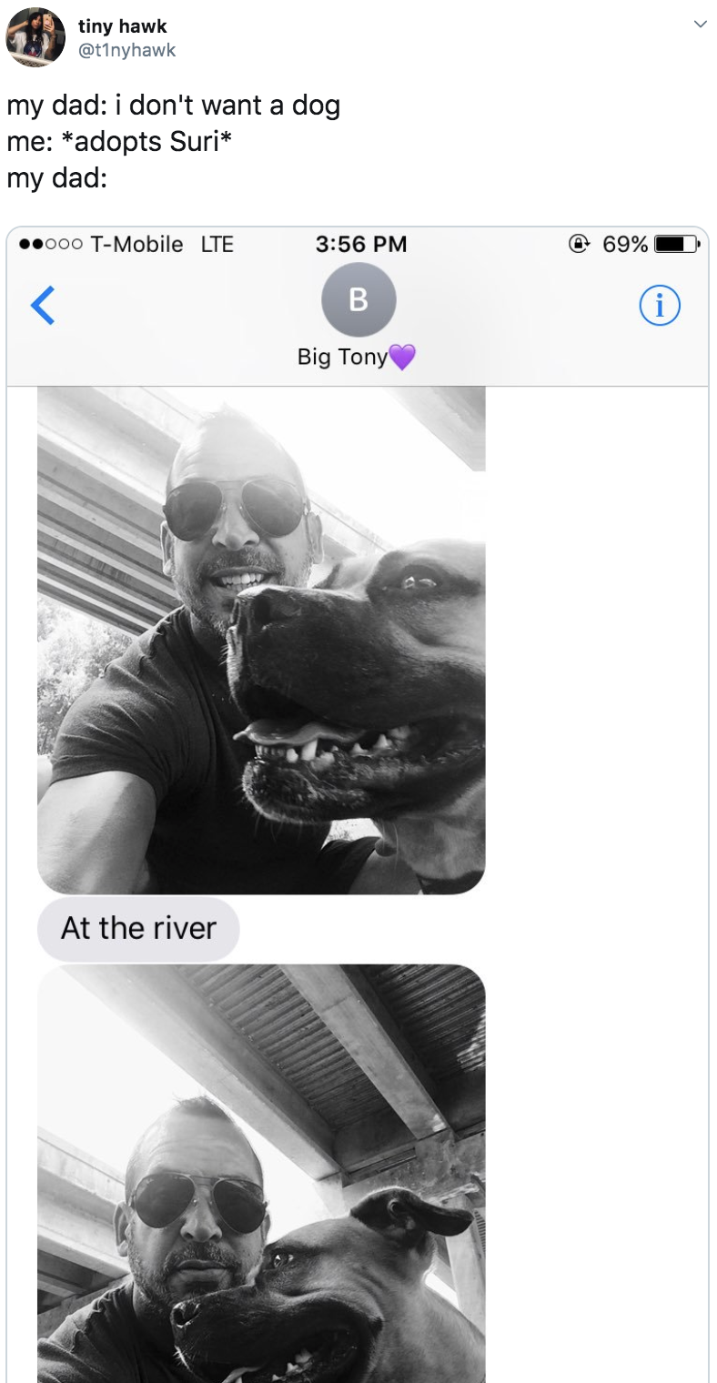Tap the 3:56 PM clock

tap(361, 244)
